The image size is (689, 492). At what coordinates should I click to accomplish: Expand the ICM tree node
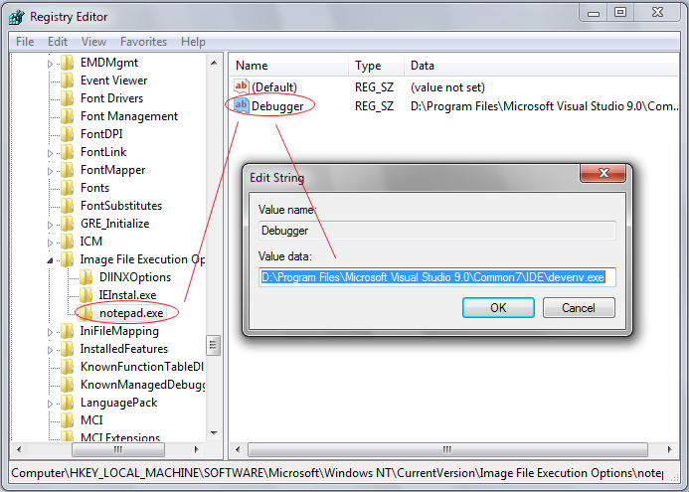[x=50, y=243]
